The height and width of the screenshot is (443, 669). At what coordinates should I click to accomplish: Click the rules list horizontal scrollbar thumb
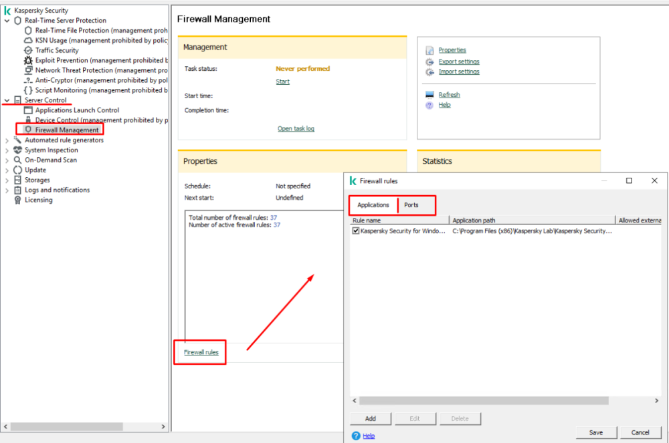(x=484, y=400)
